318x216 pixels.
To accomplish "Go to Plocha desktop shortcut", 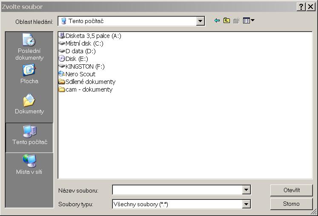I will tap(29, 74).
